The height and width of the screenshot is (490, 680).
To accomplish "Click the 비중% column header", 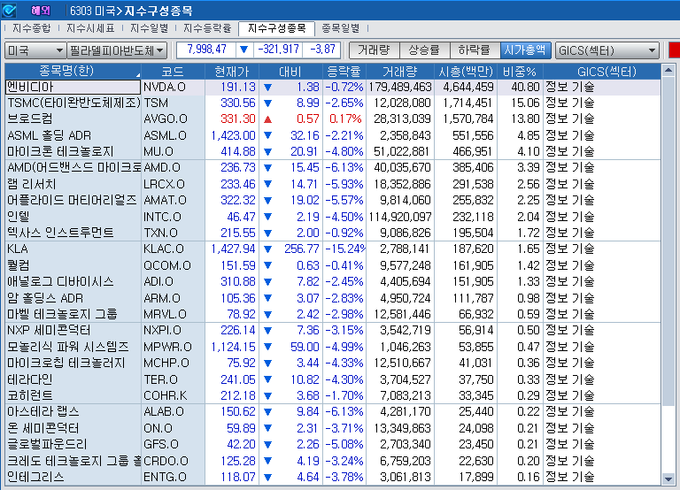I will [520, 71].
